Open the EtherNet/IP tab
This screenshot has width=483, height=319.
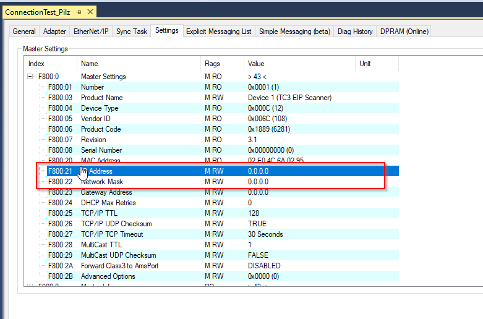91,32
